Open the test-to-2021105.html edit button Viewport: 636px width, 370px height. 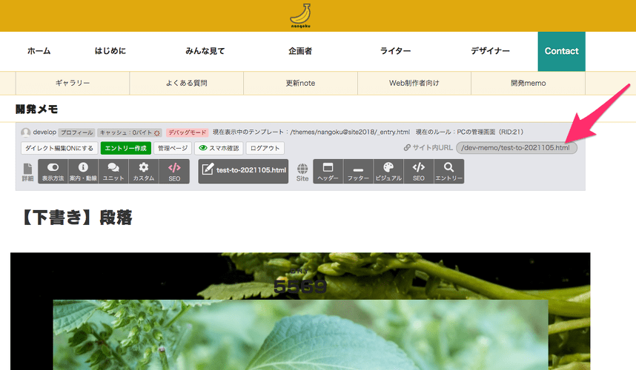click(x=243, y=171)
